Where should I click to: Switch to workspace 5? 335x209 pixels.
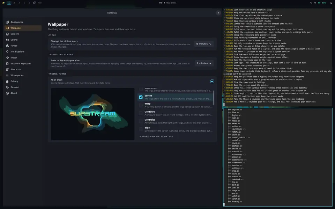29,3
